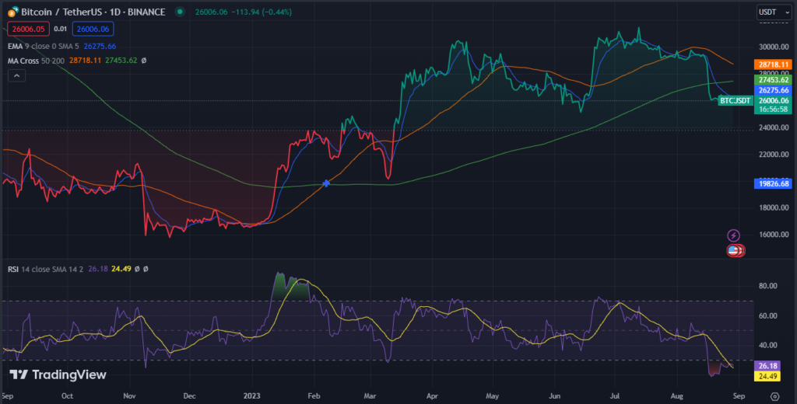797x404 pixels.
Task: Click the orange 28718.11 price axis label
Action: pos(773,64)
